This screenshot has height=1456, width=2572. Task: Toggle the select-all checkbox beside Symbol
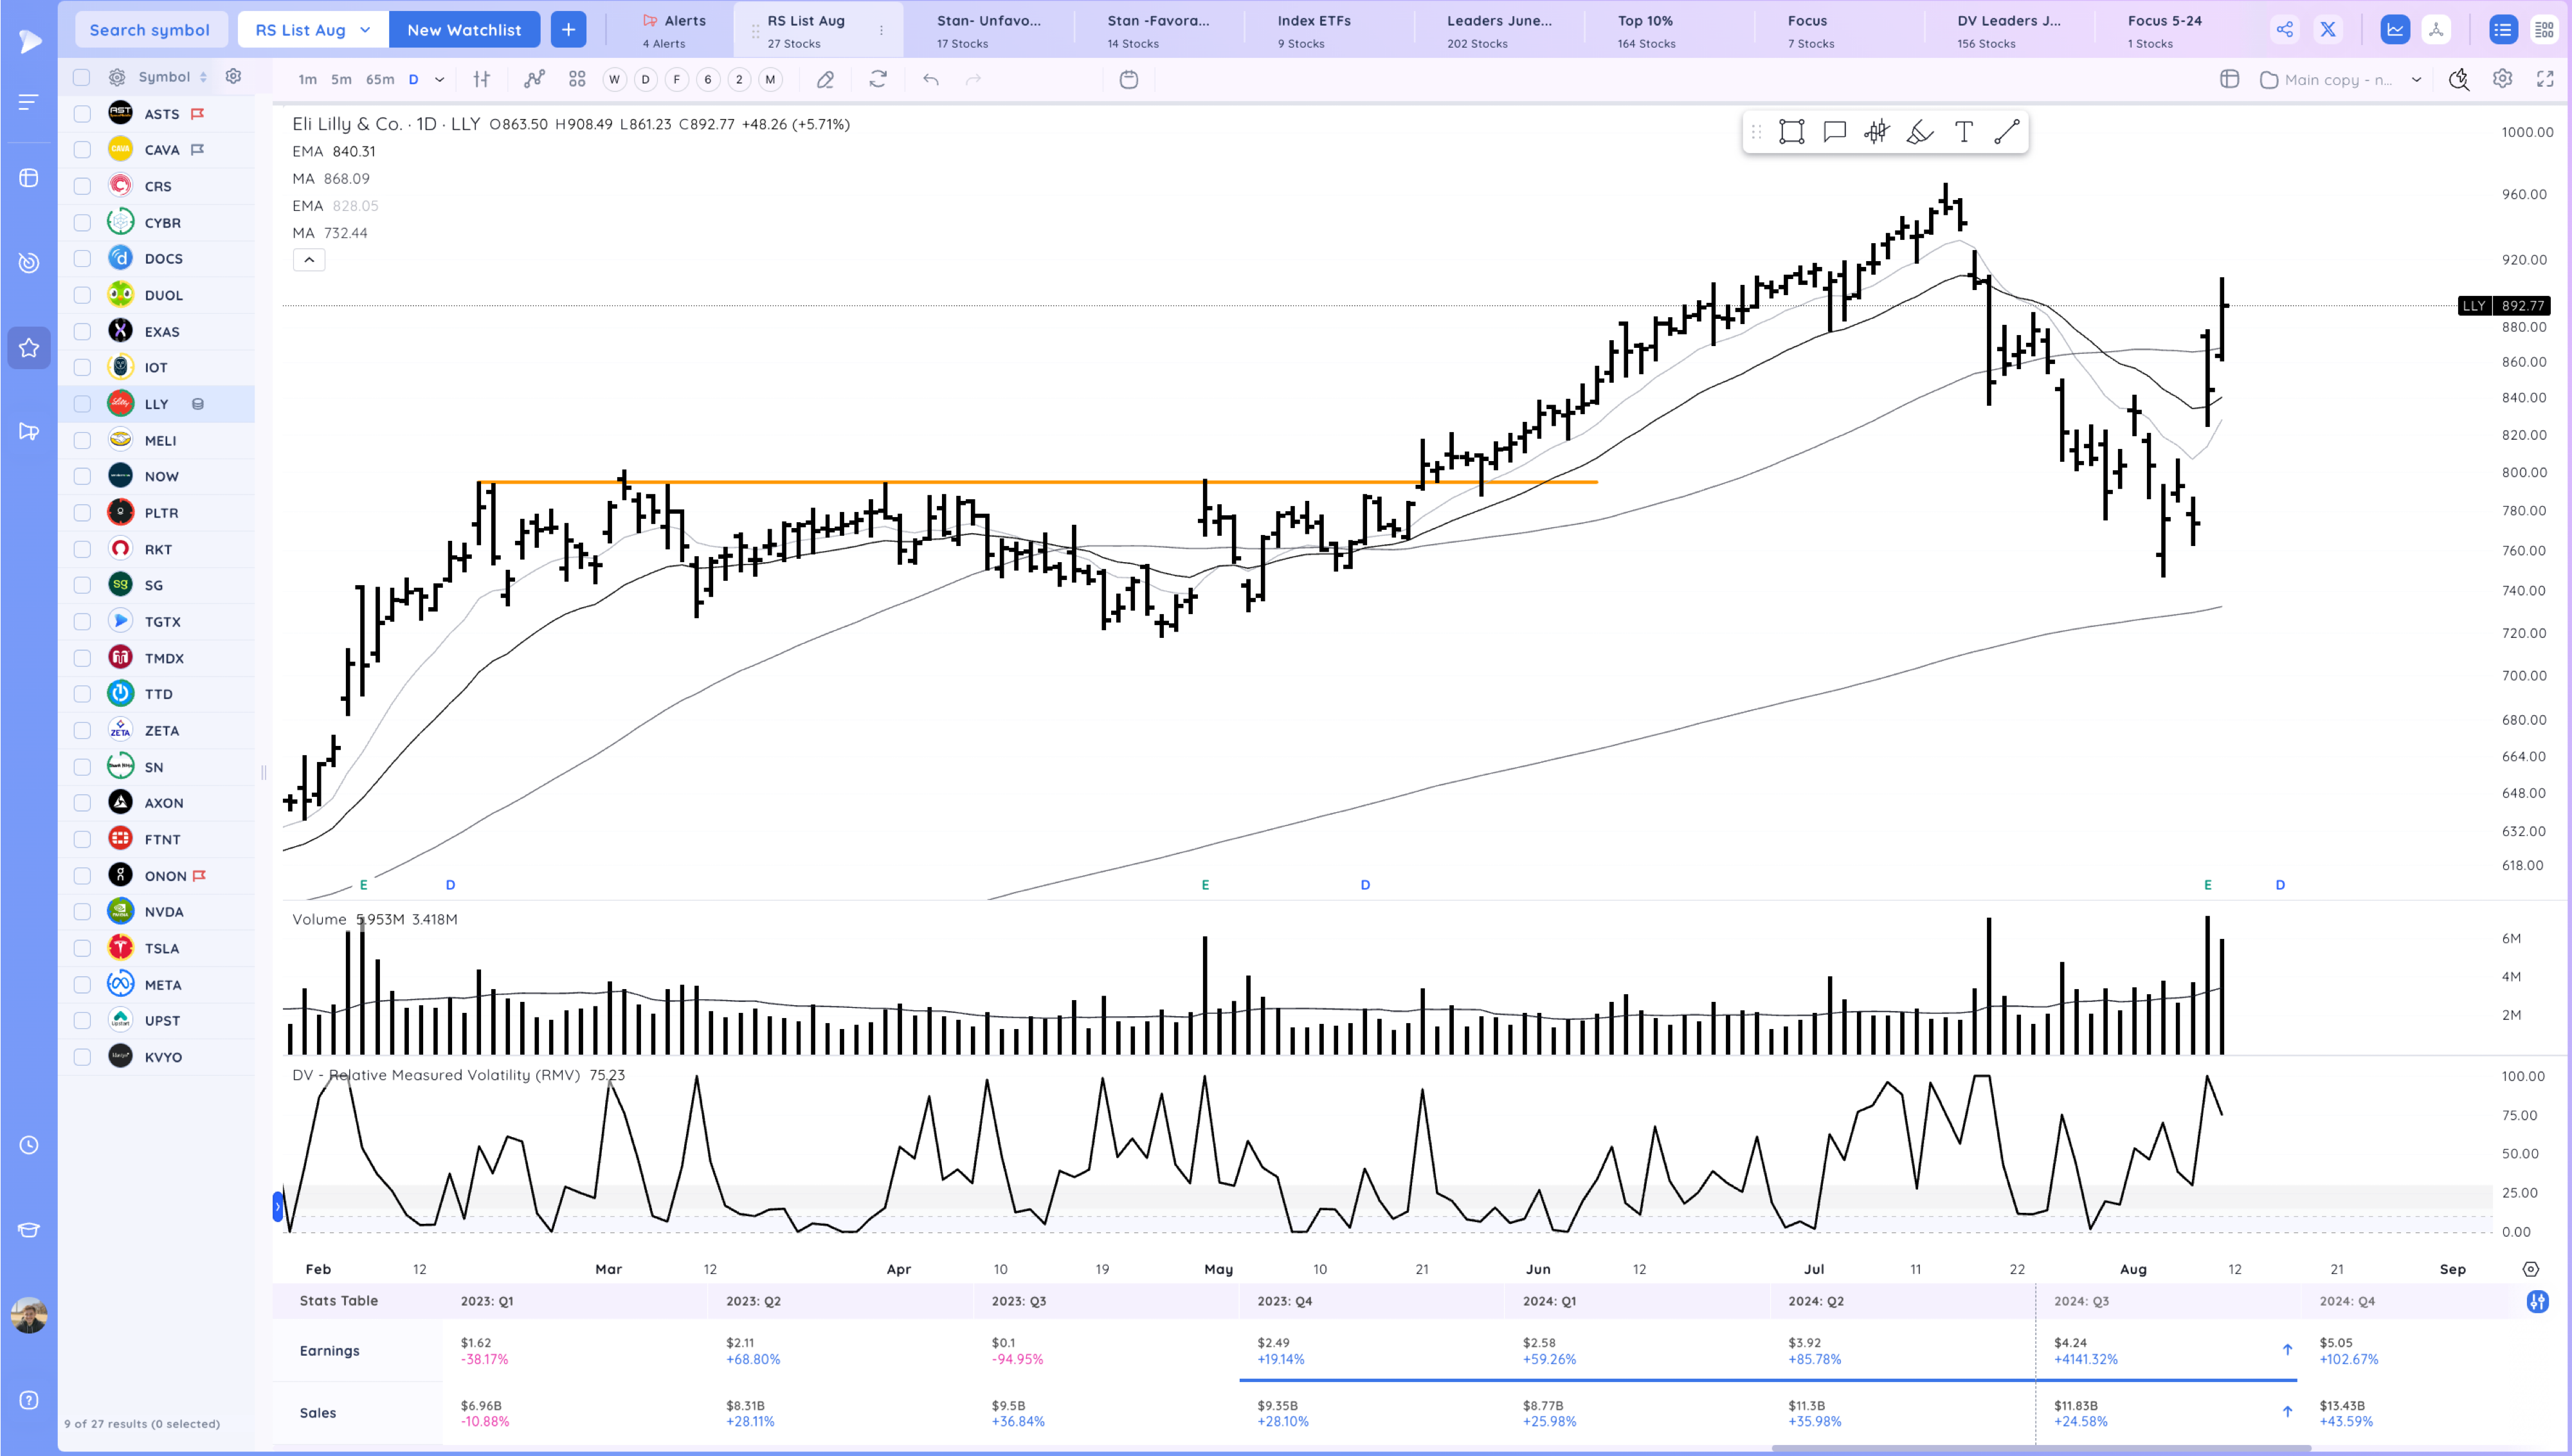[82, 77]
